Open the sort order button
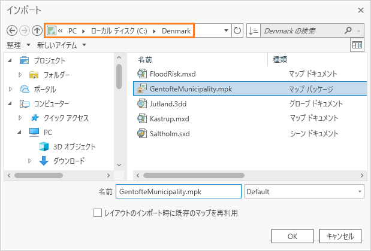 point(254,30)
